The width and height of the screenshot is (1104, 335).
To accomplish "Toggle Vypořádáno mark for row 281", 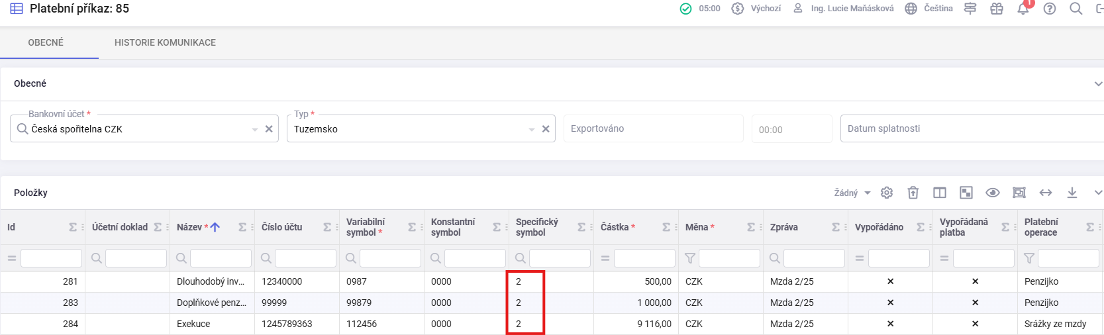I will coord(890,281).
